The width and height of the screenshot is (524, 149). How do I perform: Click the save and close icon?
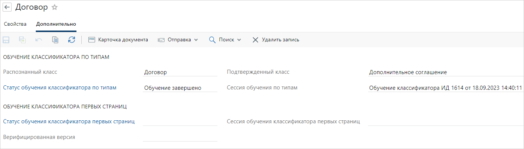(x=22, y=40)
